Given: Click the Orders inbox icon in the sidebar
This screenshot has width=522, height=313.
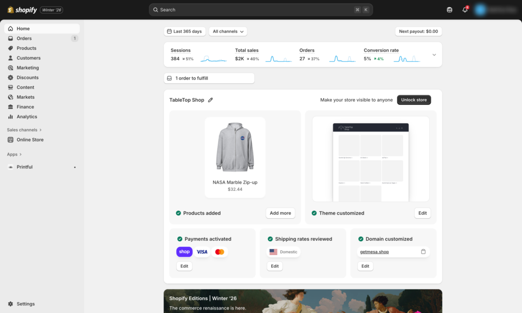Looking at the screenshot, I should [x=11, y=39].
